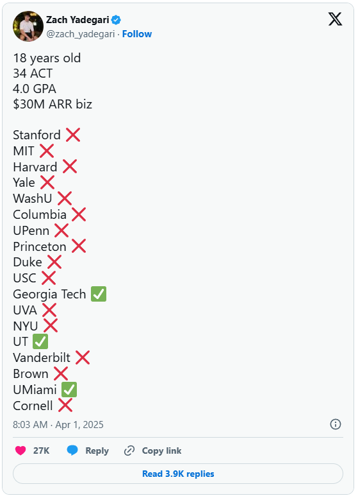Click green checkmark beside UT

tap(40, 342)
